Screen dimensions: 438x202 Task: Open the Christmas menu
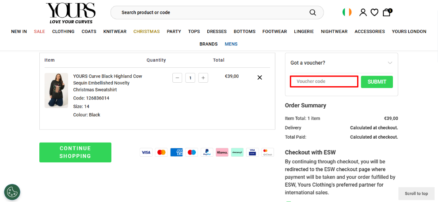coord(147,31)
